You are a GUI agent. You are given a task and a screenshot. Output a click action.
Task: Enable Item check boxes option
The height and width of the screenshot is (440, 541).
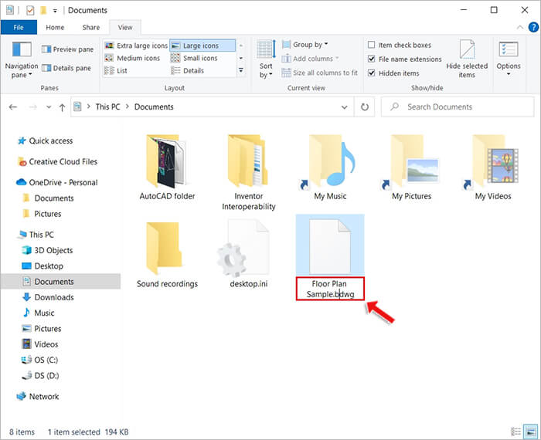click(373, 46)
